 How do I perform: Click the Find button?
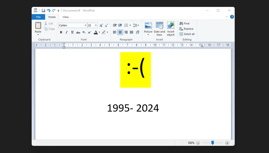click(184, 24)
